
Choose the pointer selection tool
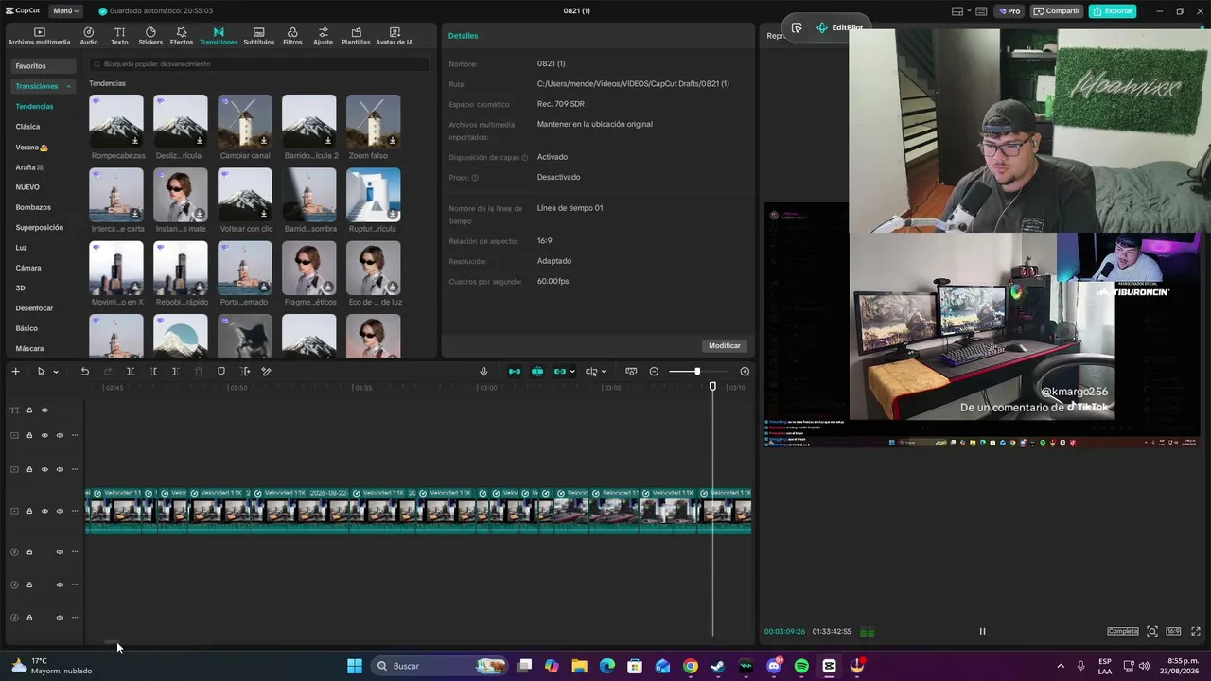click(41, 372)
